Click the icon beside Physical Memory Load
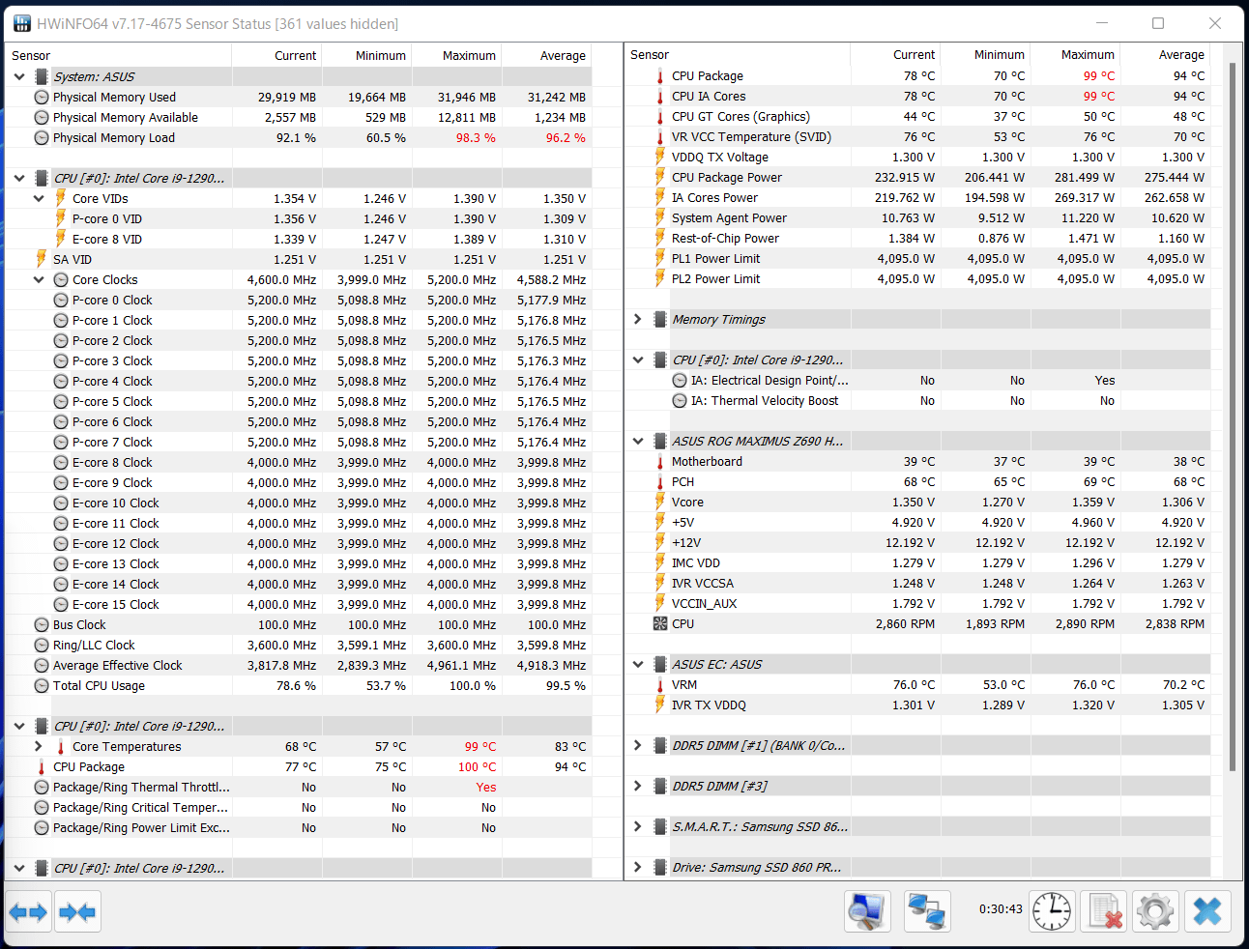The width and height of the screenshot is (1249, 949). (x=42, y=138)
